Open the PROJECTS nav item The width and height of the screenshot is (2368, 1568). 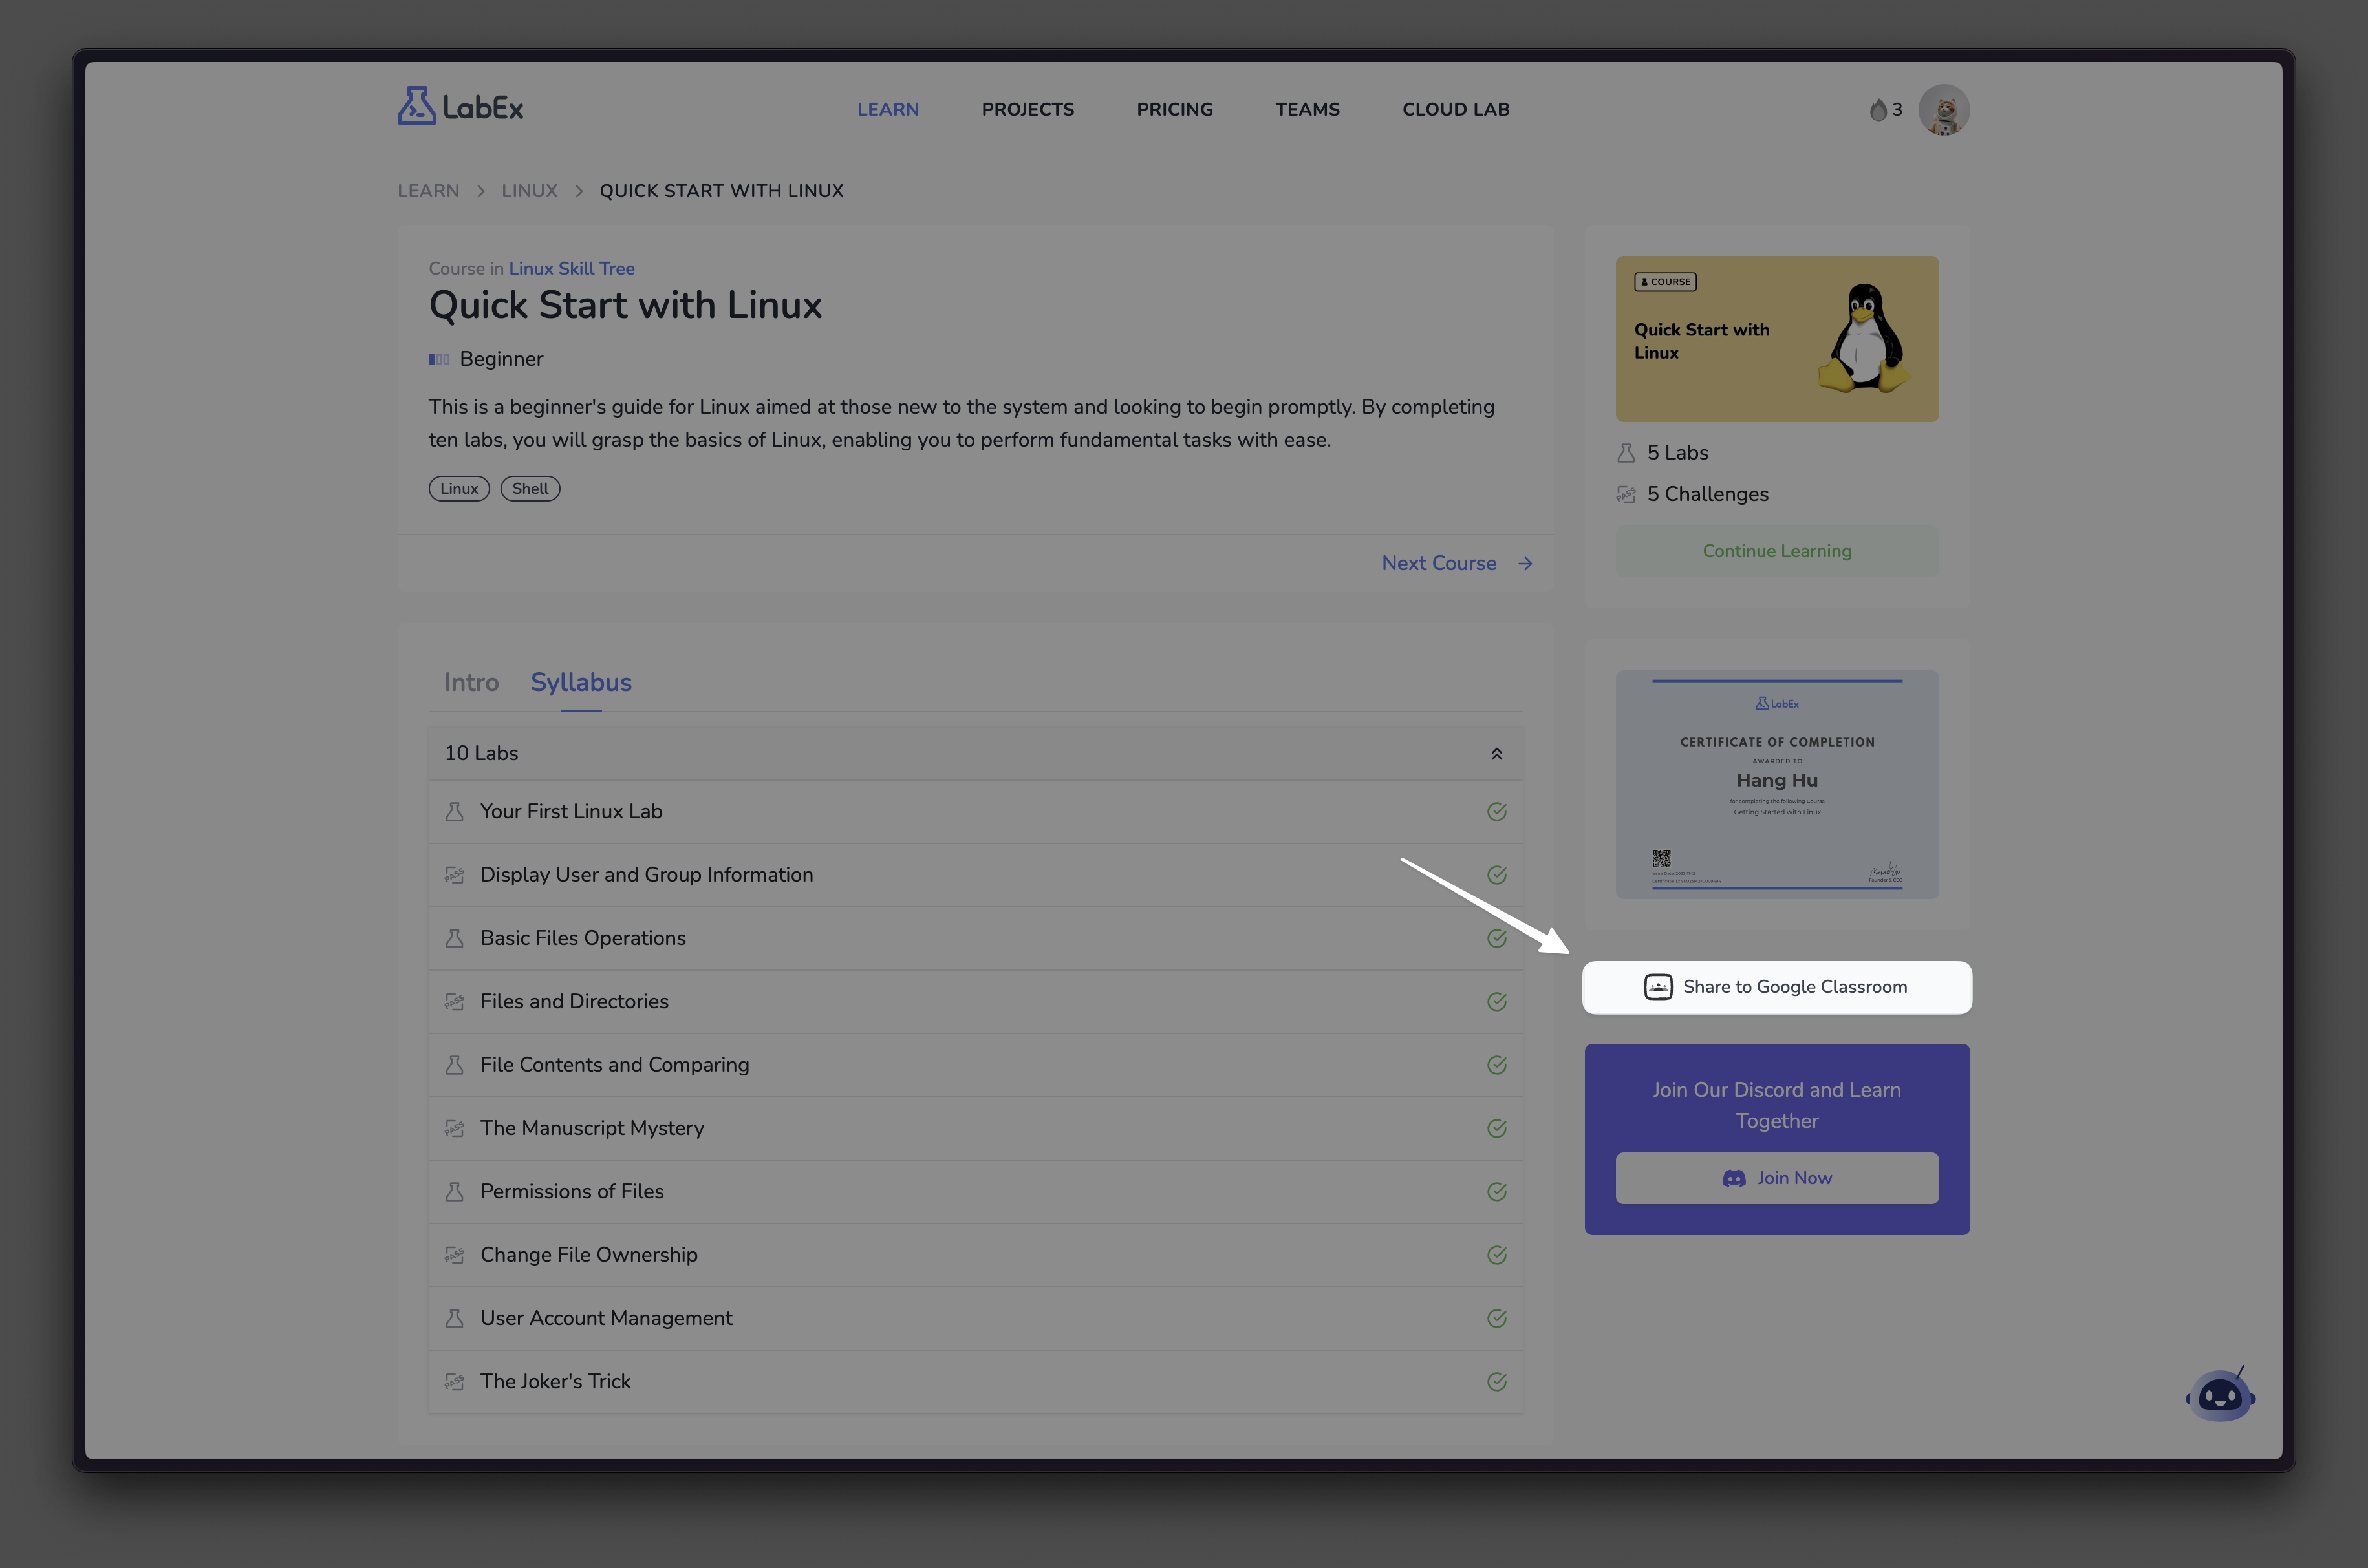1028,109
